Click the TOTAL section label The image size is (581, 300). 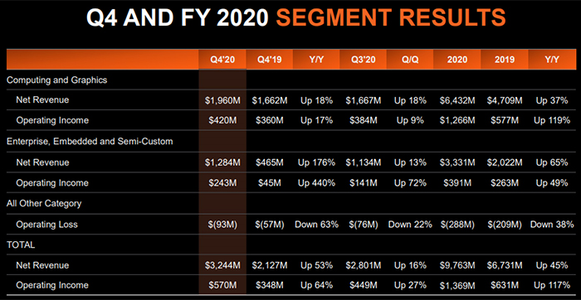[21, 244]
